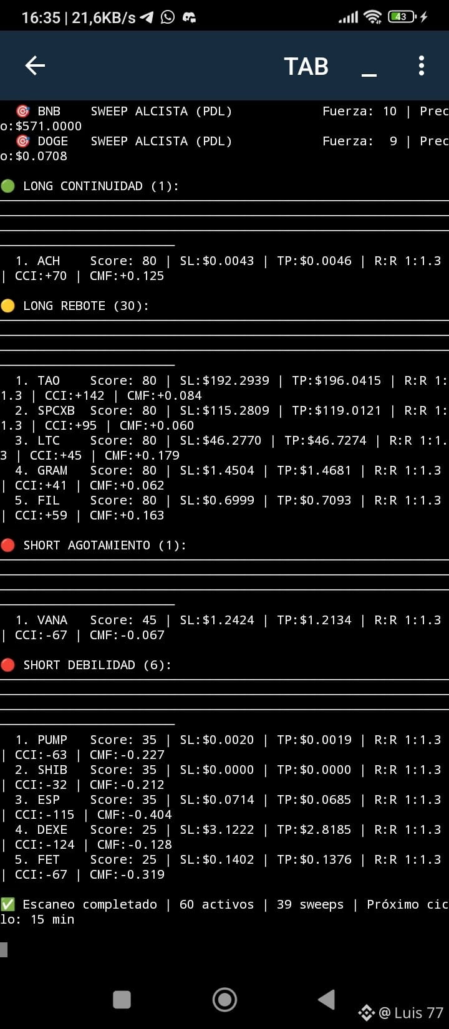This screenshot has height=1029, width=449.
Task: Select the text 'SHORT AGOTAMIENTO (1):'
Action: pos(105,545)
